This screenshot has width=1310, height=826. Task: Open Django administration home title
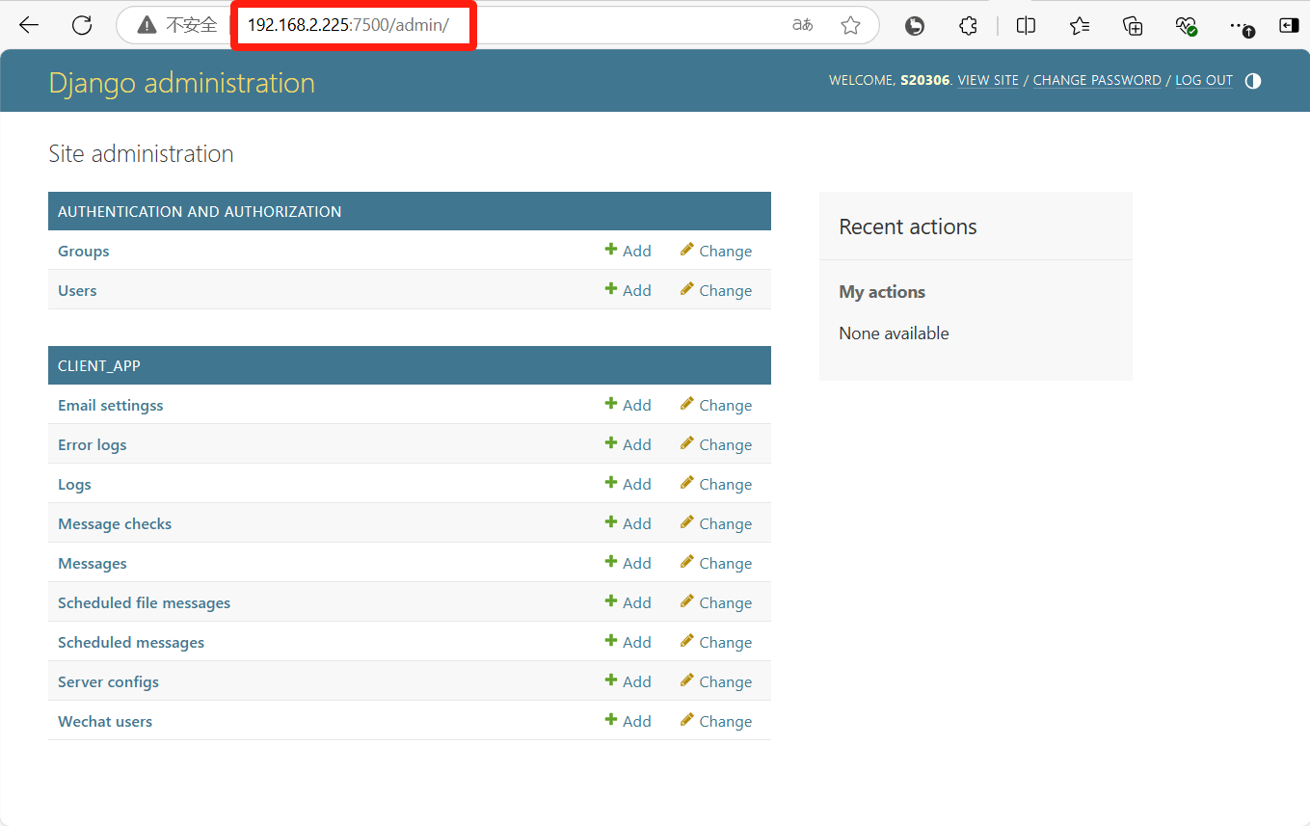click(x=182, y=83)
